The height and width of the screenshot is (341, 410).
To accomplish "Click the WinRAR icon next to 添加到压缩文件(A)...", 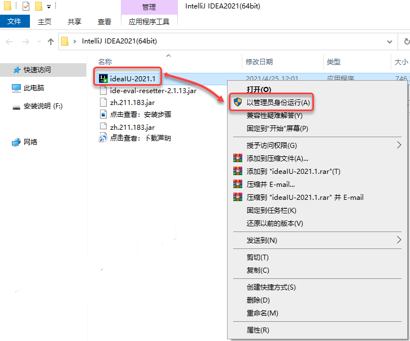I will 238,158.
